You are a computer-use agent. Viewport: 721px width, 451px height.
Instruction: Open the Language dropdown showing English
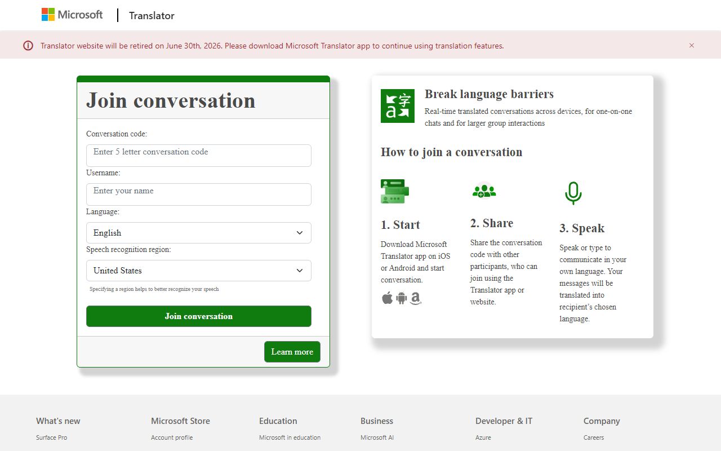pyautogui.click(x=198, y=233)
